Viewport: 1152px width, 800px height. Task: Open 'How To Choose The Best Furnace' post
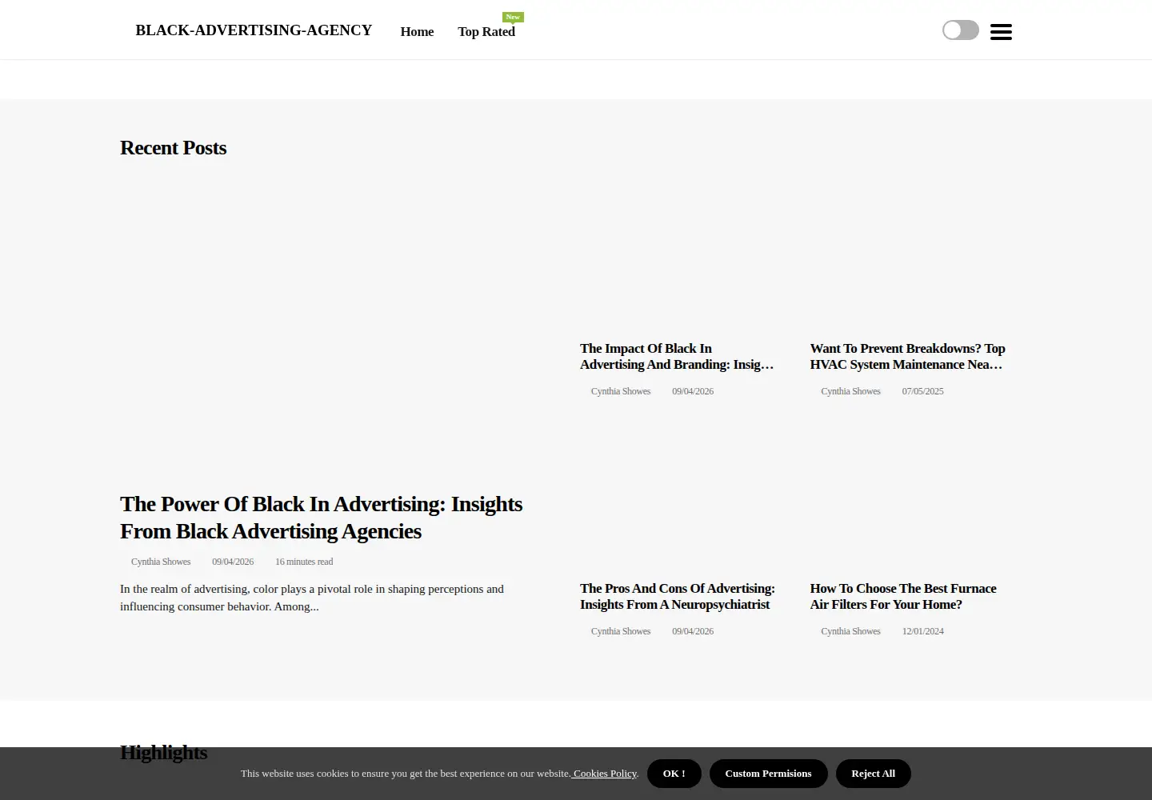click(x=903, y=597)
